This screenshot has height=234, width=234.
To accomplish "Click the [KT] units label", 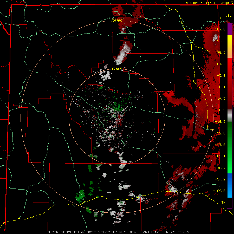I will [222, 18].
